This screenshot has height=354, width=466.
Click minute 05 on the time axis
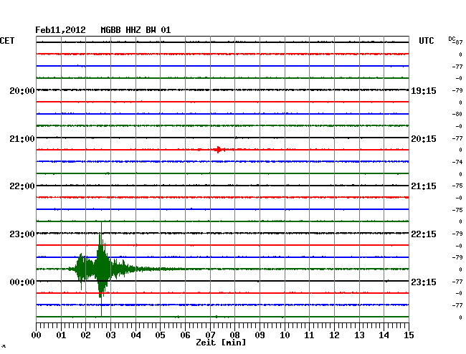[x=160, y=335]
